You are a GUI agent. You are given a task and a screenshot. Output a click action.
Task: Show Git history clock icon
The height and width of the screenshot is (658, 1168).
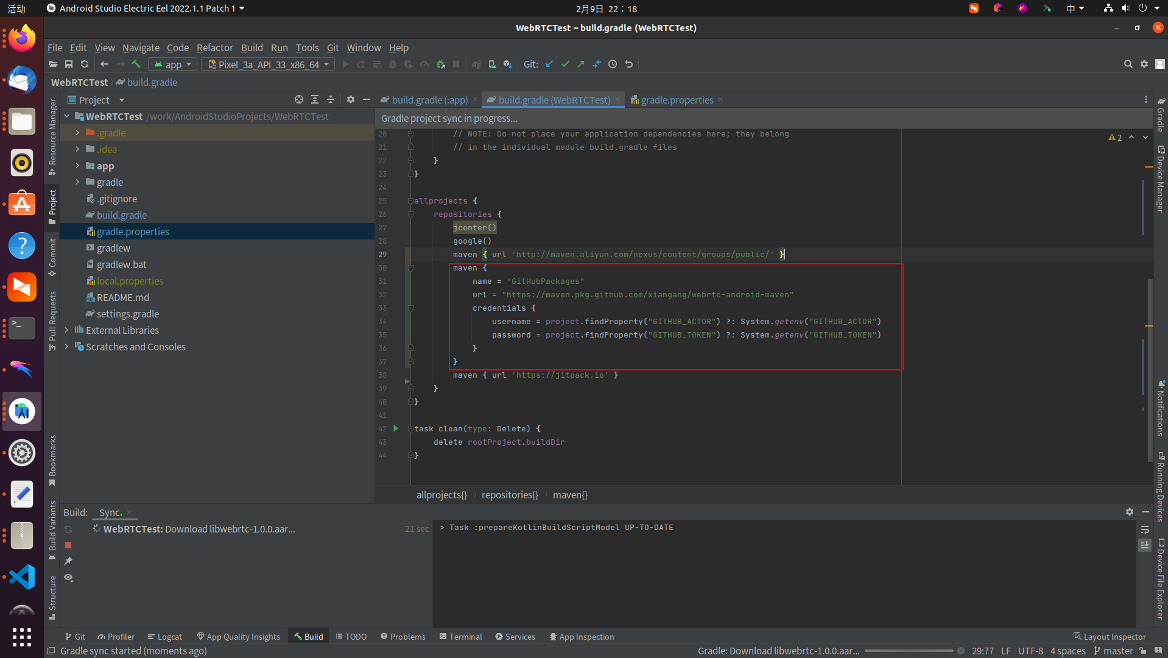coord(613,64)
